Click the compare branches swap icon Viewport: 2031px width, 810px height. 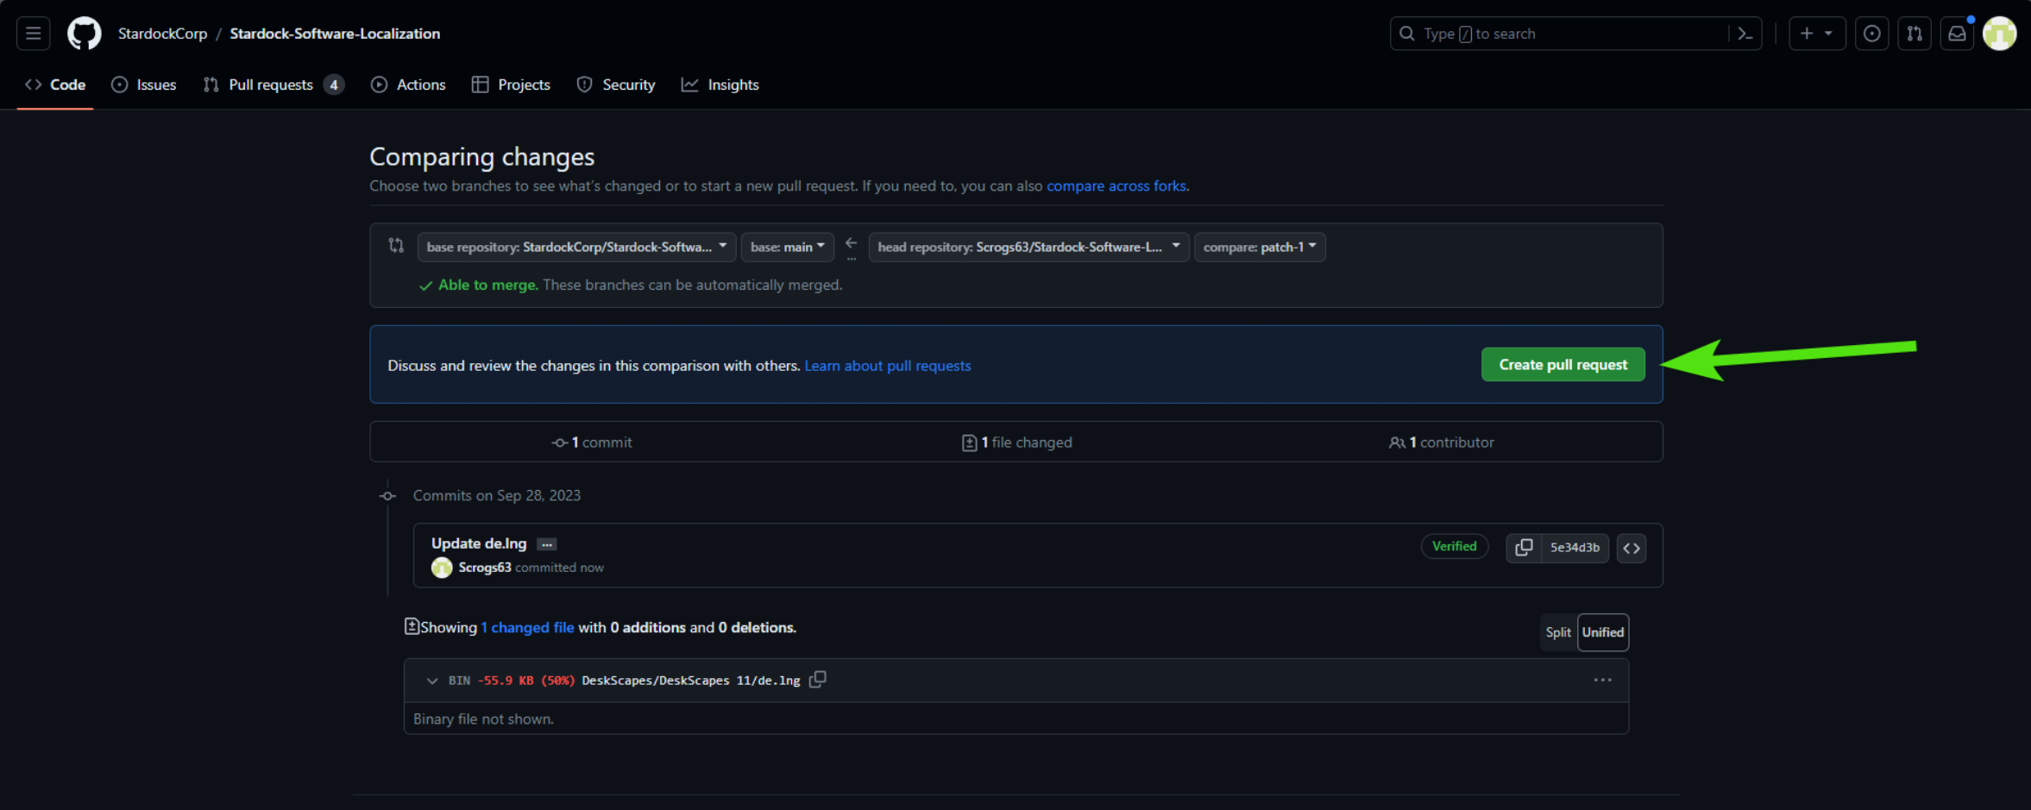click(396, 246)
